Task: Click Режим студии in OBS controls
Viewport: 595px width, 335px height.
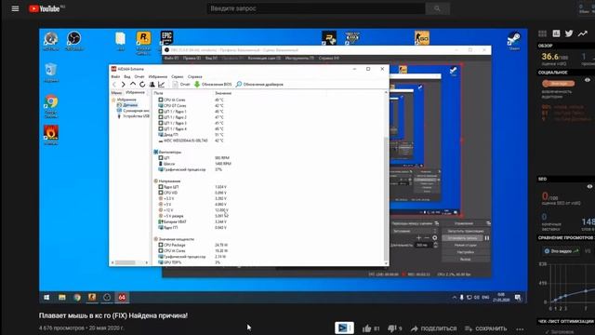Action: [x=466, y=246]
